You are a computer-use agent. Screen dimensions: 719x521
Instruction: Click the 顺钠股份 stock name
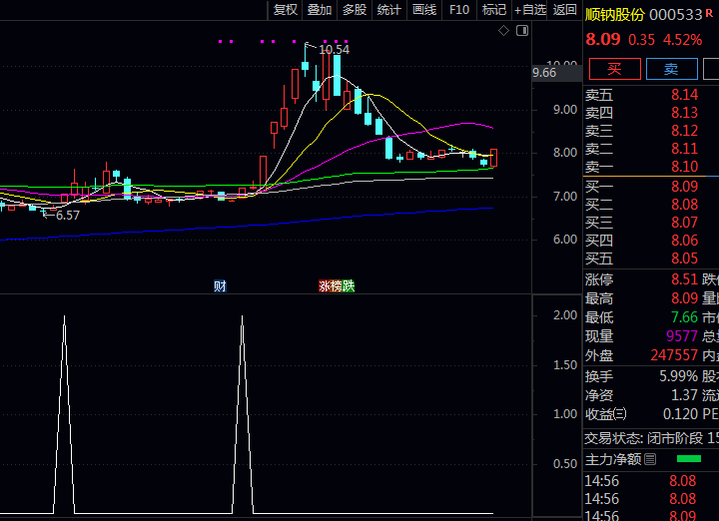point(614,14)
